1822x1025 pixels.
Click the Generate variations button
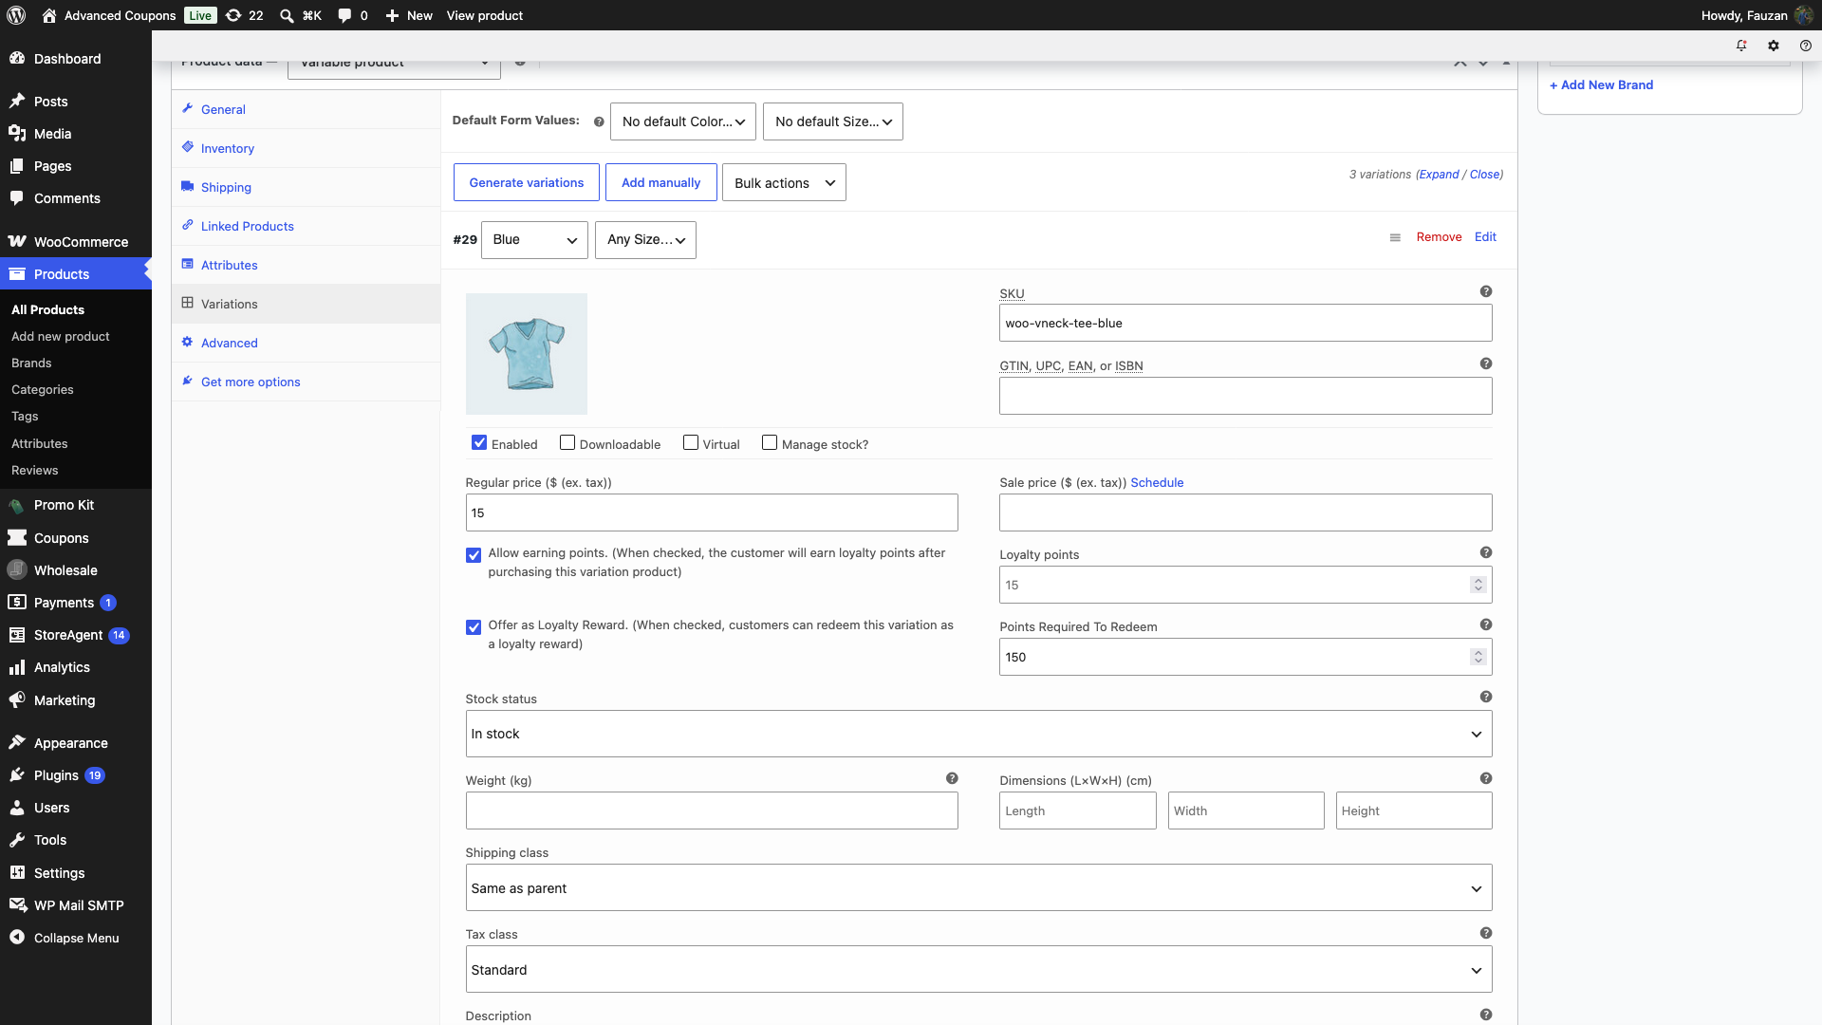click(x=527, y=183)
